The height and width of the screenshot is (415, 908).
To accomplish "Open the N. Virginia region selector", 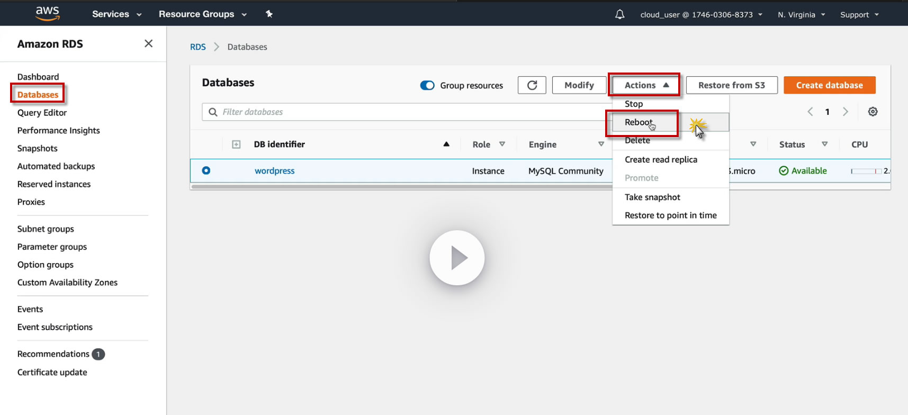I will 802,15.
